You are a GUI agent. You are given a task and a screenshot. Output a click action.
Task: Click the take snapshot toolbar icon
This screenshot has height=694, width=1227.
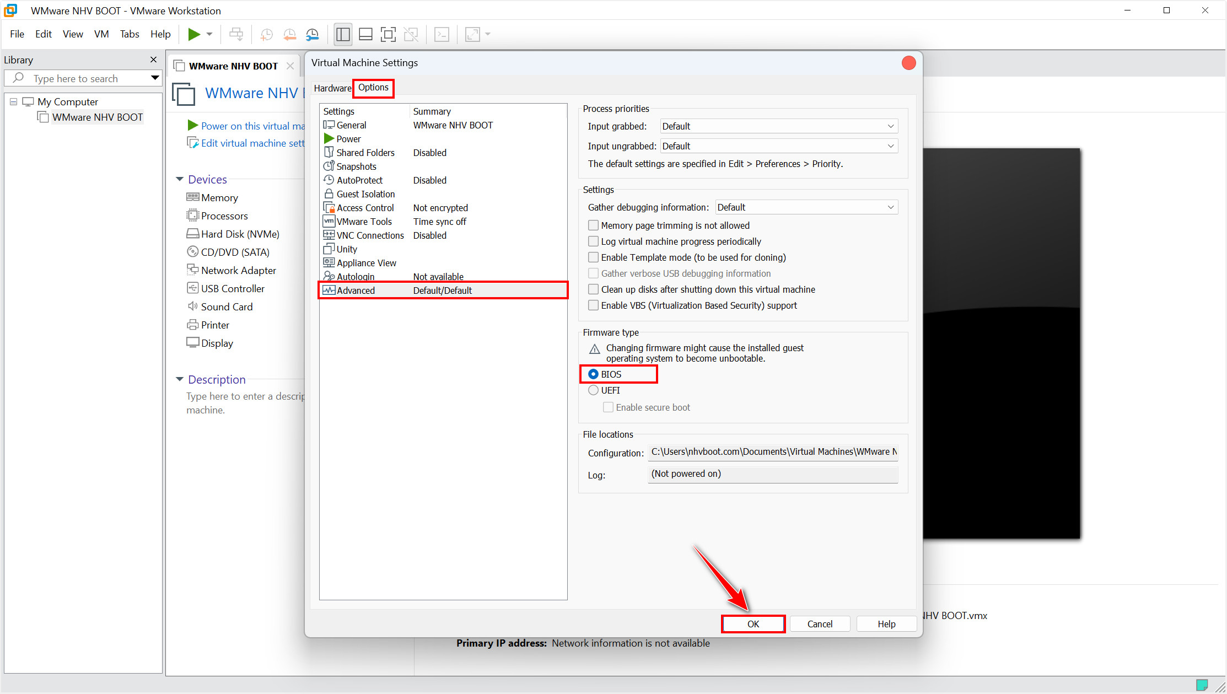pyautogui.click(x=266, y=34)
